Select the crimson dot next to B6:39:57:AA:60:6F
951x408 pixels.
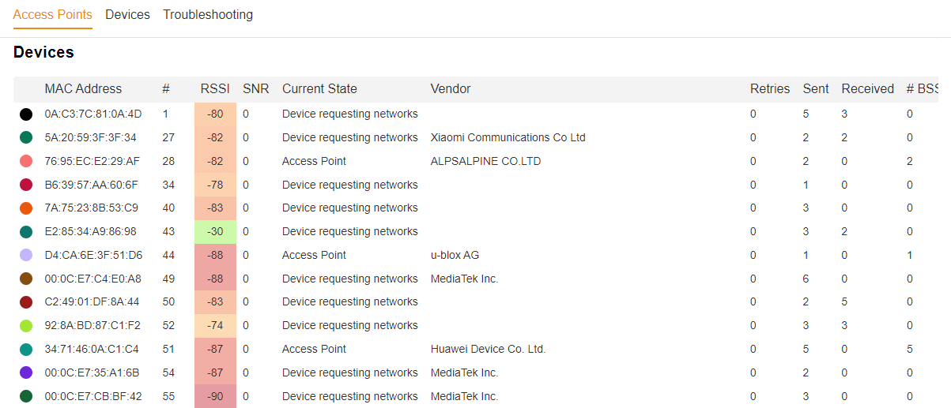[x=26, y=185]
